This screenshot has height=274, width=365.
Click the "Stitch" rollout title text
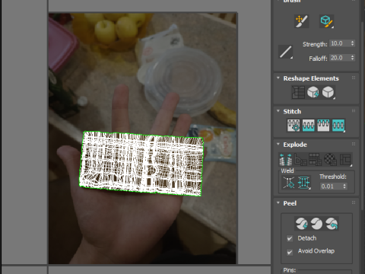click(292, 111)
